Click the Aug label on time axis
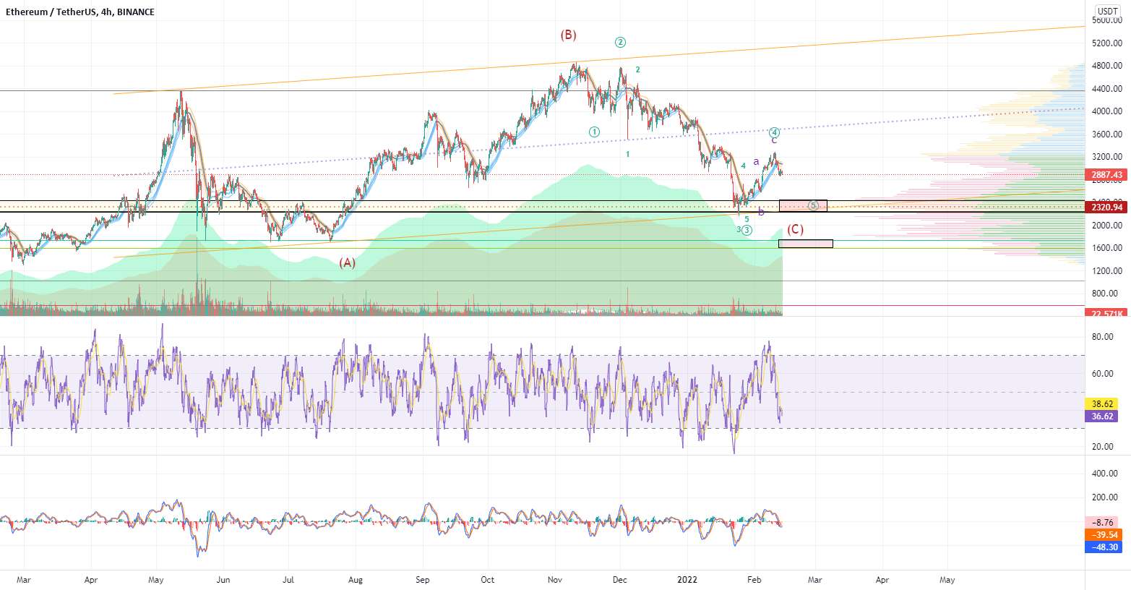 [356, 579]
